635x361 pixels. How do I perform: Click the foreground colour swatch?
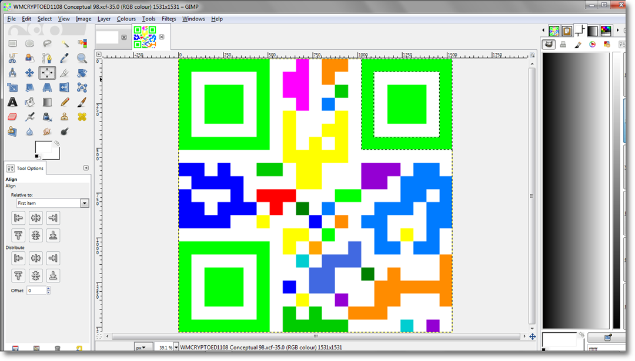(x=44, y=147)
